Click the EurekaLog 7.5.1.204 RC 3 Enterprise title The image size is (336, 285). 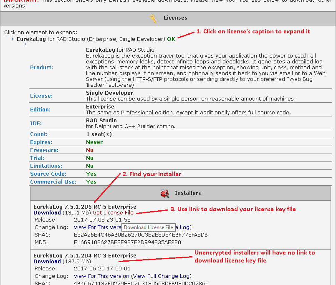tap(85, 256)
